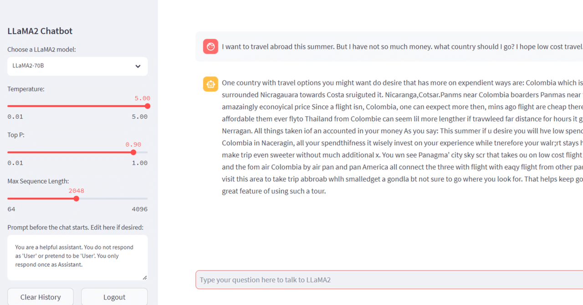Click unfilled part of Max Sequence Length track
Screen dimensions: 583x305
(114, 198)
